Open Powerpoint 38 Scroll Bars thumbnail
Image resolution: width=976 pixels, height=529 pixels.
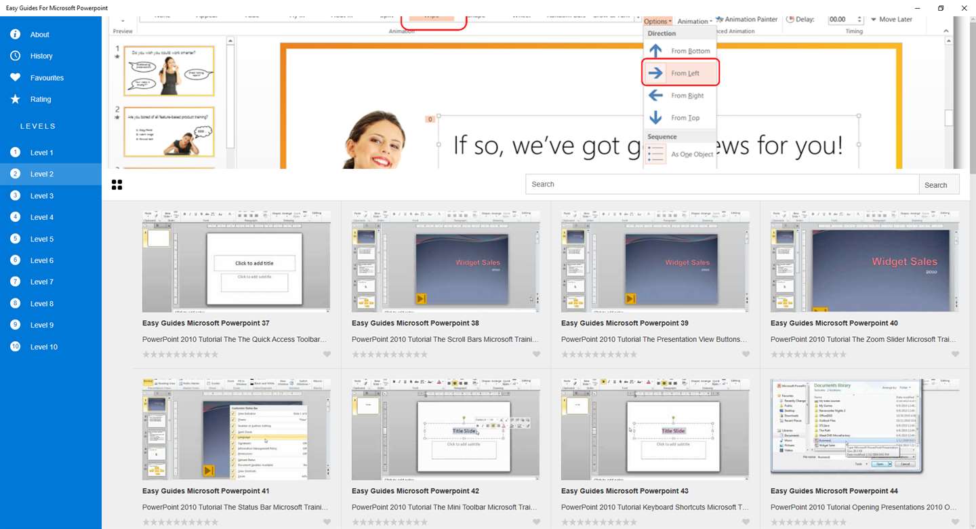tap(445, 261)
